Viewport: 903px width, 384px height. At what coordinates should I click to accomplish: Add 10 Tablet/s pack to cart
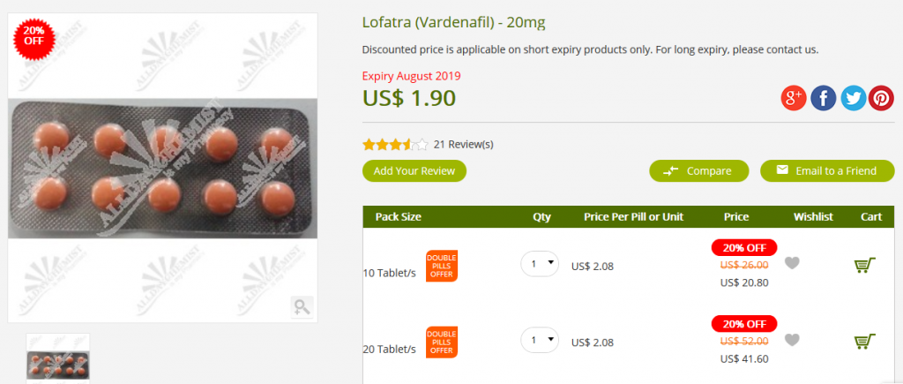click(x=865, y=265)
